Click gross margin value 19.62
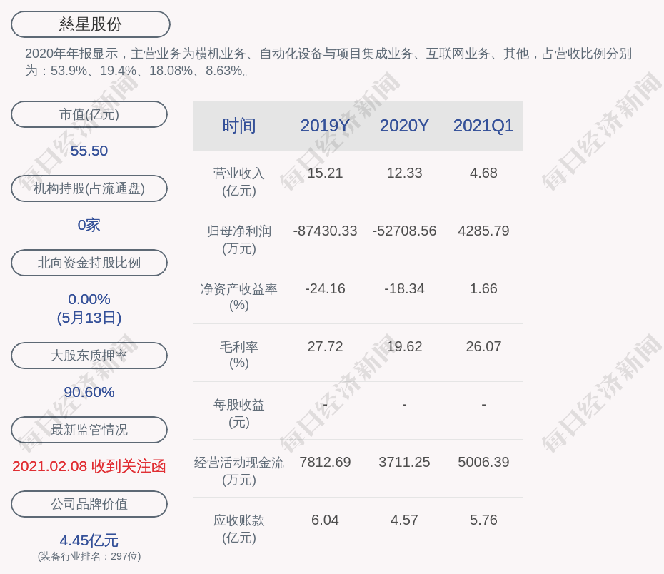The image size is (664, 574). (404, 346)
